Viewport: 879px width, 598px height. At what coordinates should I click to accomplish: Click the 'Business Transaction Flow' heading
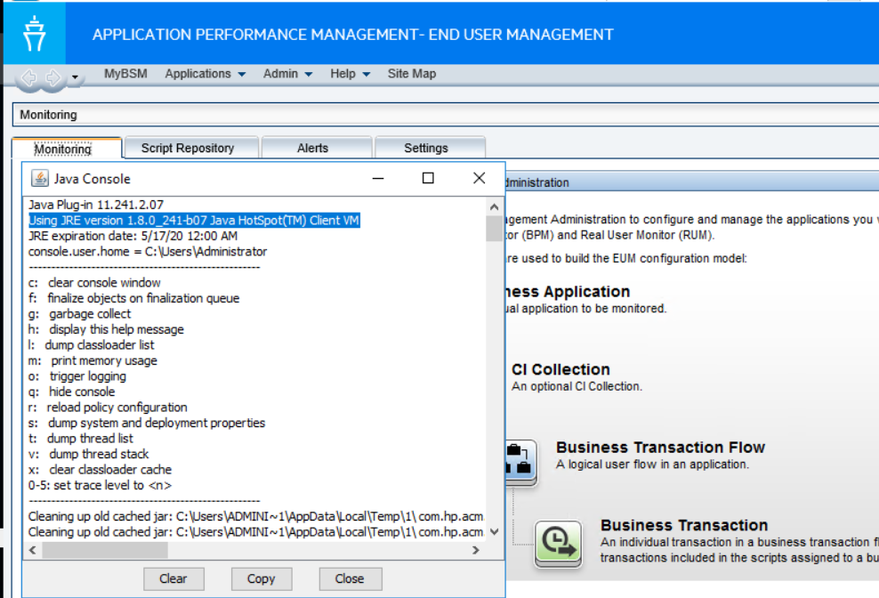point(660,447)
